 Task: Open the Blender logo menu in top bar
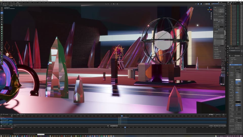1,2
